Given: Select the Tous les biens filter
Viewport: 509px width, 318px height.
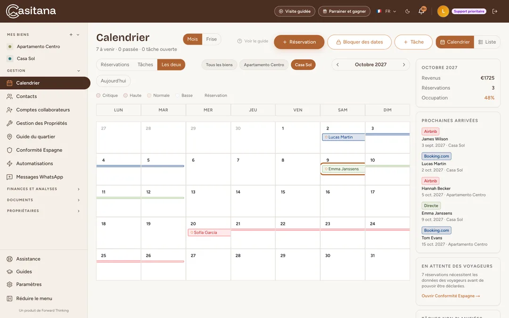Looking at the screenshot, I should (x=219, y=65).
